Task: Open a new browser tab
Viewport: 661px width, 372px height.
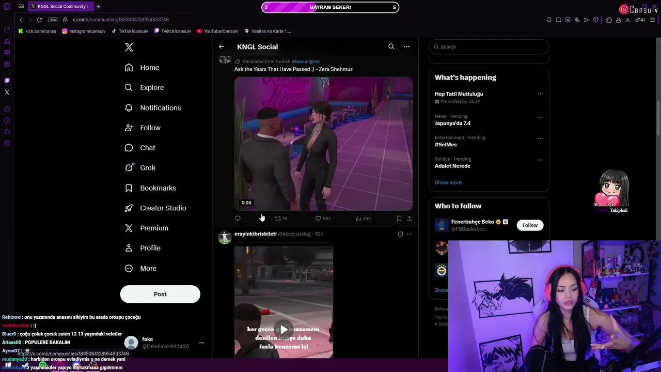Action: 98,7
